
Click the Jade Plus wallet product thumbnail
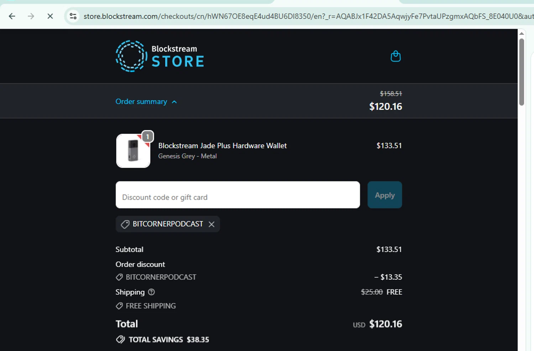tap(133, 151)
